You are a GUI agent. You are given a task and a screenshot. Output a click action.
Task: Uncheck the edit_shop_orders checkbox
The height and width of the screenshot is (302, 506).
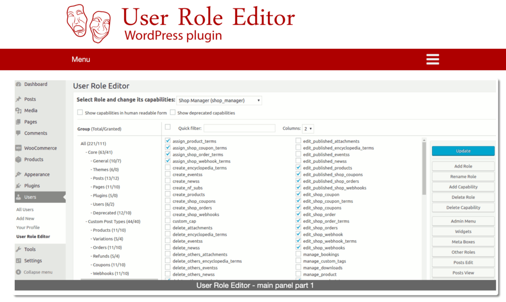point(298,227)
